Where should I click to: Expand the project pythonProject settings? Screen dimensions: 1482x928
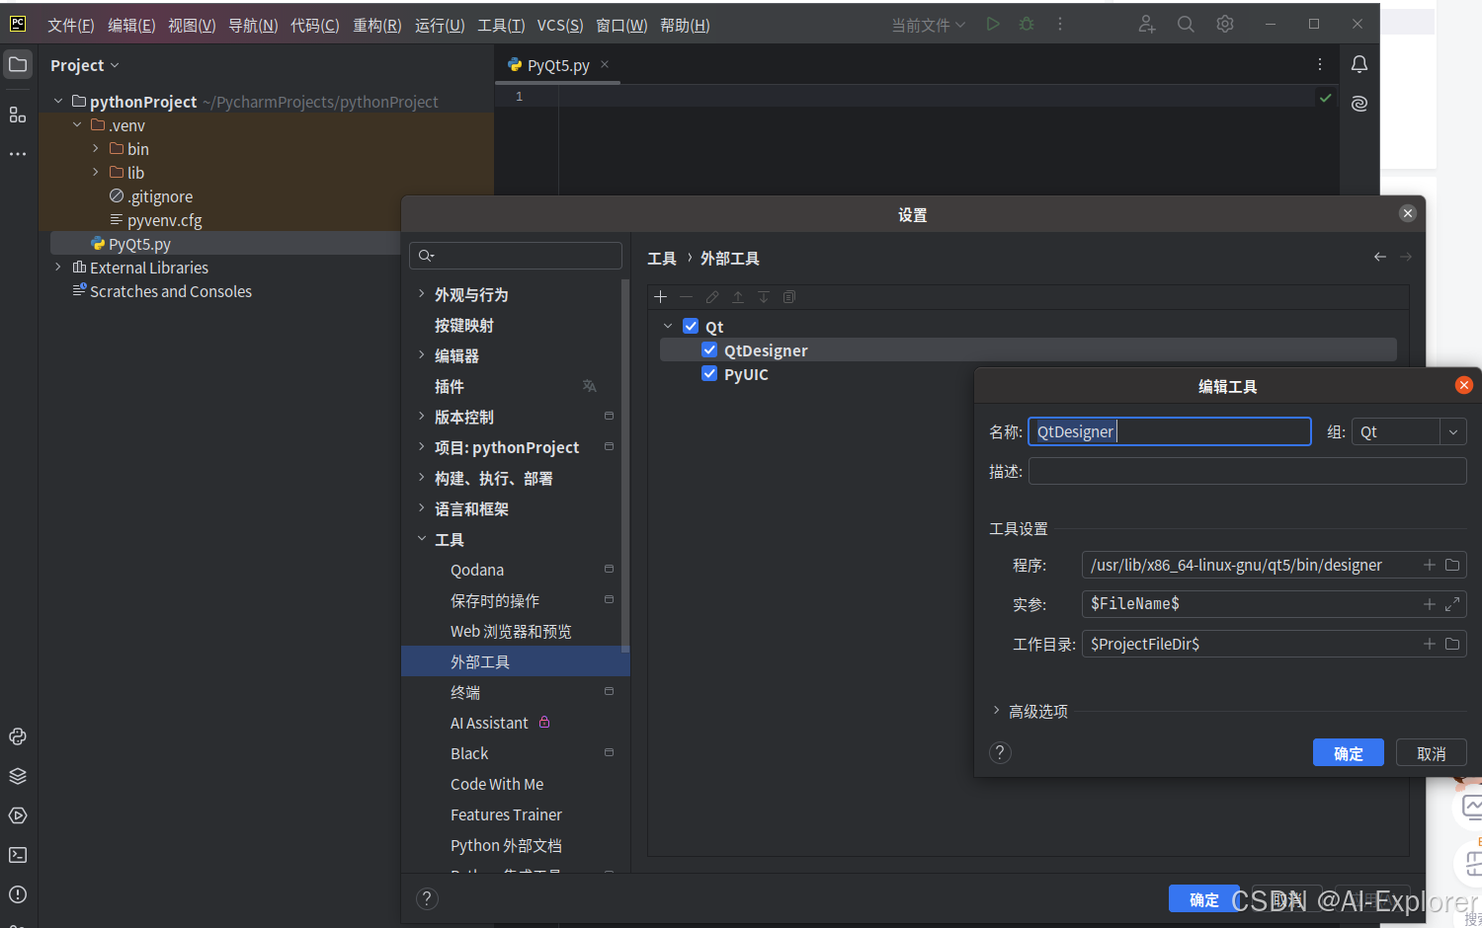point(422,447)
